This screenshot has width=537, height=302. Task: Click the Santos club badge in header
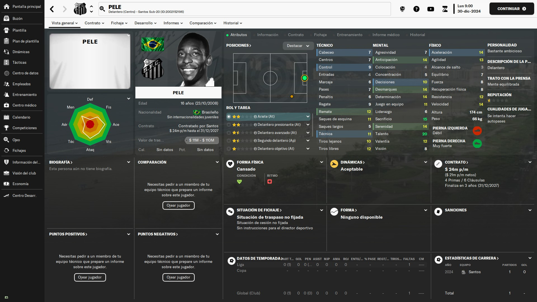coord(80,9)
